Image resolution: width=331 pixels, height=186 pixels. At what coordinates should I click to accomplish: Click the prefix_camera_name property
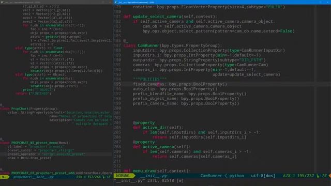155,103
